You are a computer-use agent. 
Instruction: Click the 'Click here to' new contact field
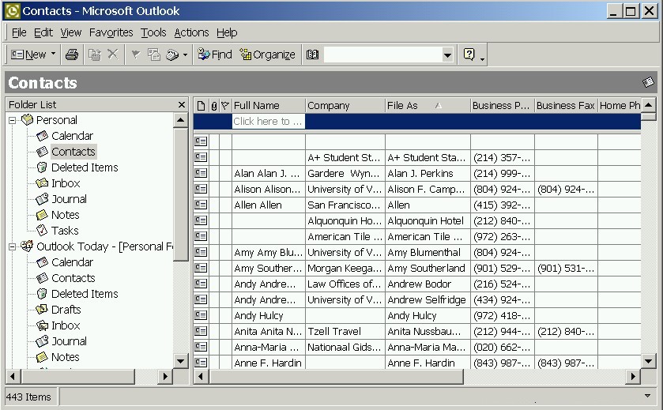pos(269,122)
